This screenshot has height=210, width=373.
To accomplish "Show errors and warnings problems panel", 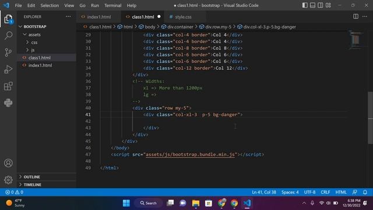I will (x=14, y=192).
